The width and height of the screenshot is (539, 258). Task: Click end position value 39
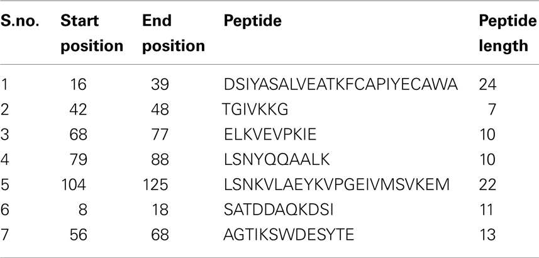pos(160,84)
